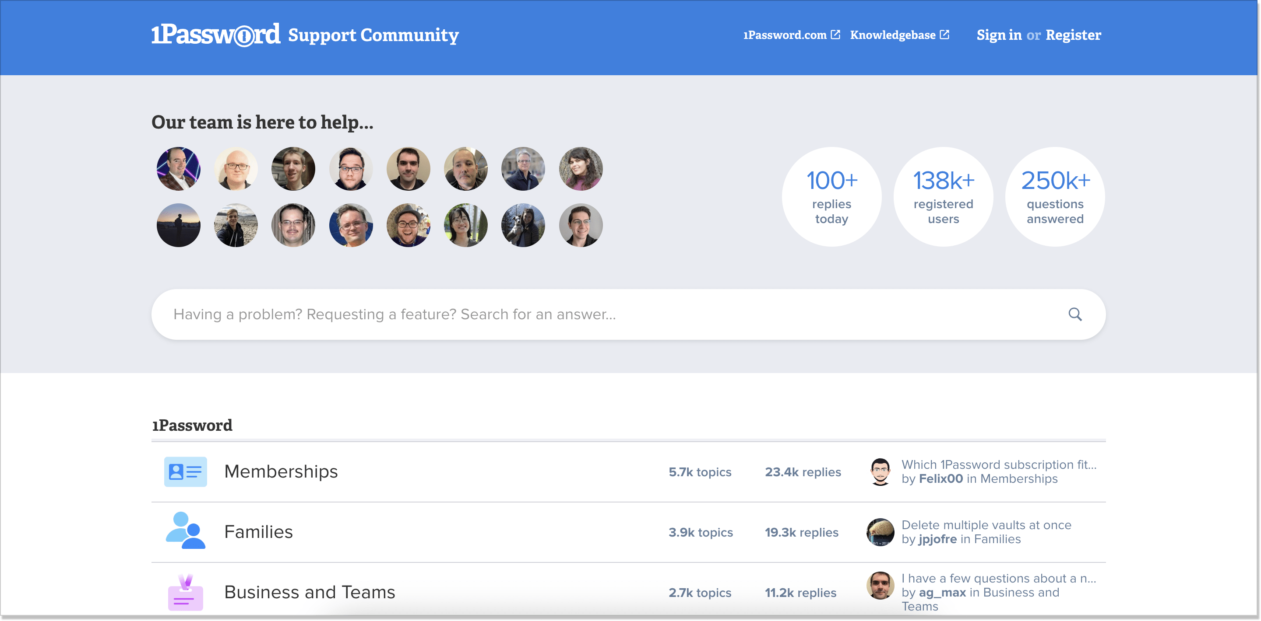Open the Families category

point(258,531)
